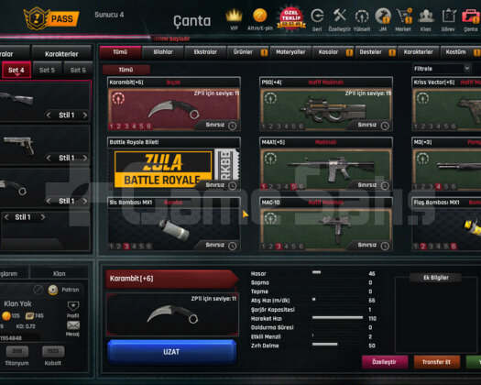This screenshot has width=481, height=385.
Task: Previous Stil arrow for the pistol slot
Action: pos(49,158)
